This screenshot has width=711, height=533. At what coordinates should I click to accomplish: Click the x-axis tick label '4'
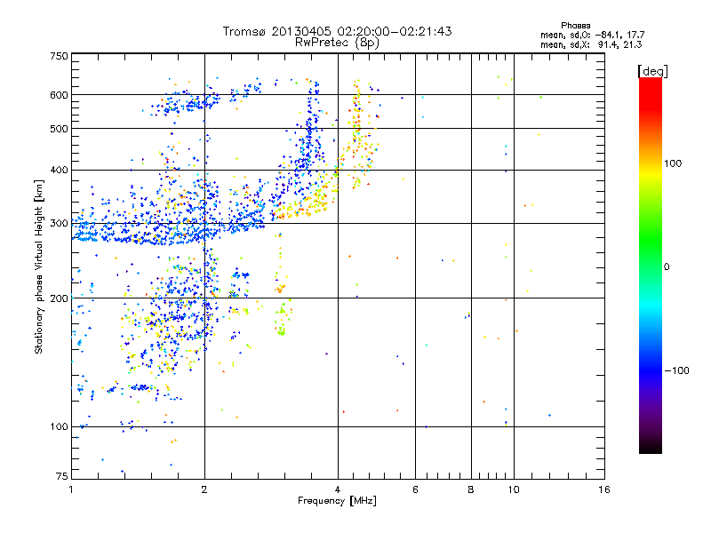pyautogui.click(x=338, y=489)
